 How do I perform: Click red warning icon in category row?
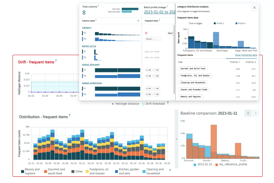[x=146, y=33]
